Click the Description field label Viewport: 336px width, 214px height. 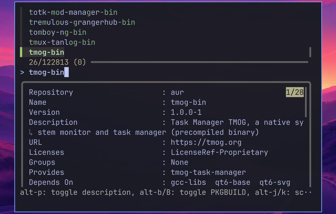pyautogui.click(x=53, y=122)
